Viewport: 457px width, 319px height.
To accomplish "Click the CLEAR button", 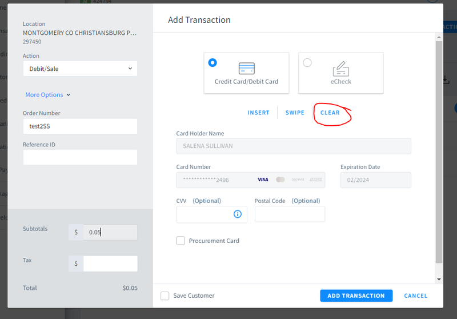I will pos(330,113).
